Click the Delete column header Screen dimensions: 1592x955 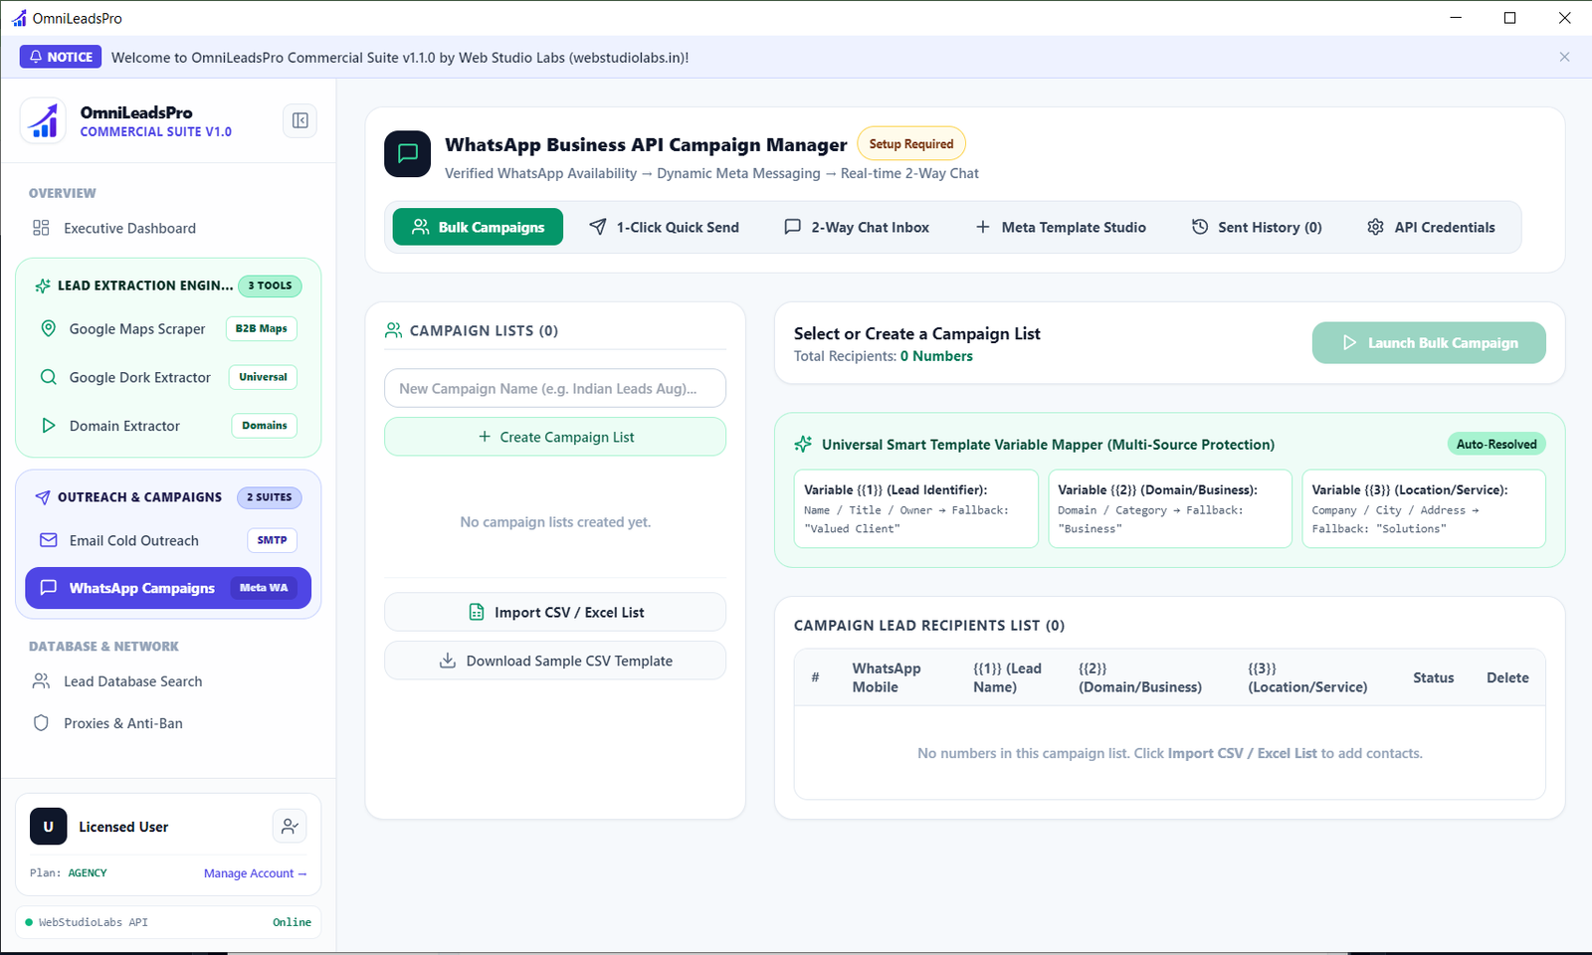(x=1507, y=677)
